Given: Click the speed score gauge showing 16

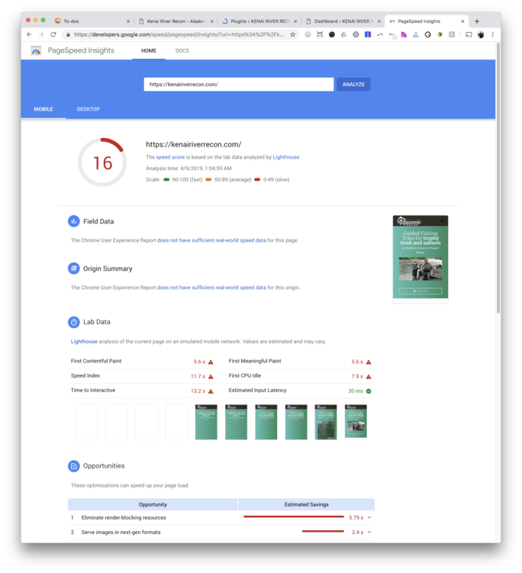Looking at the screenshot, I should click(102, 163).
